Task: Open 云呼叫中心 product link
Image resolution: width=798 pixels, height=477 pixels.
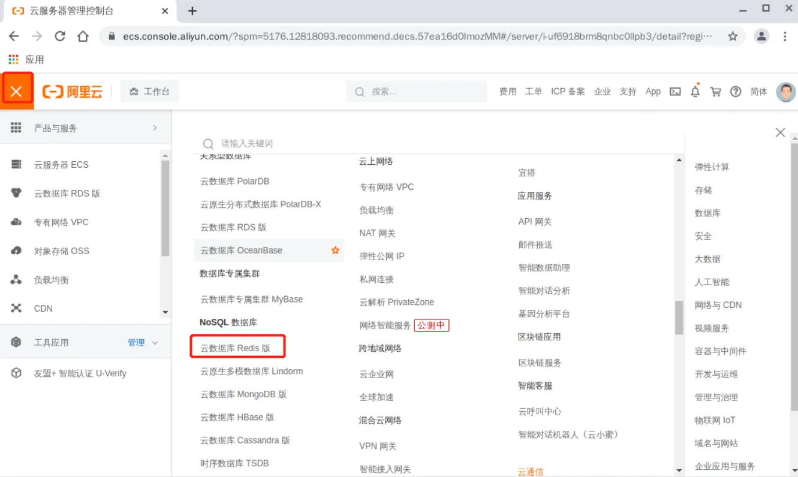Action: (540, 412)
